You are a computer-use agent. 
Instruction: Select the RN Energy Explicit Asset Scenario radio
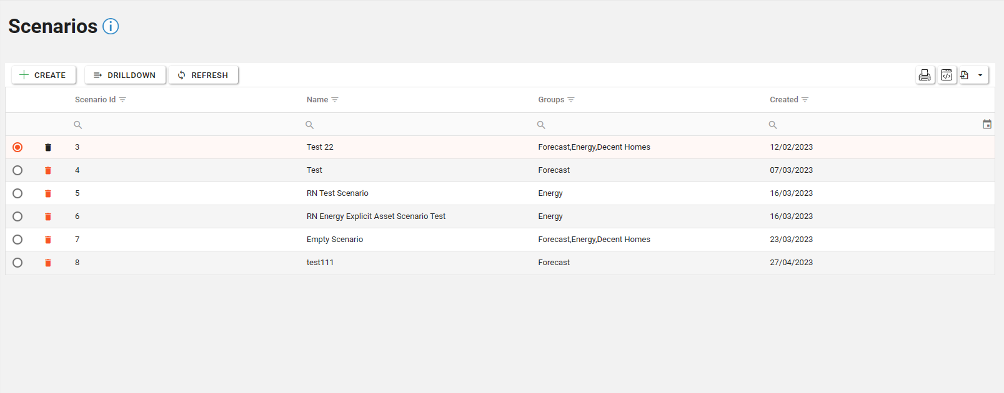point(17,216)
